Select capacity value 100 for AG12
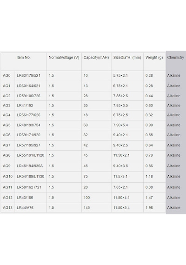 [x=86, y=198]
